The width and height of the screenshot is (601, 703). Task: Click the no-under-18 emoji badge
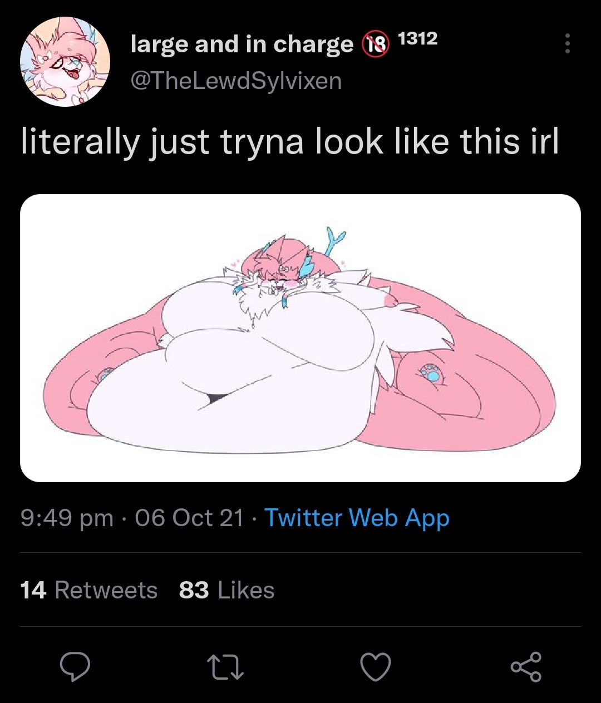click(x=376, y=44)
